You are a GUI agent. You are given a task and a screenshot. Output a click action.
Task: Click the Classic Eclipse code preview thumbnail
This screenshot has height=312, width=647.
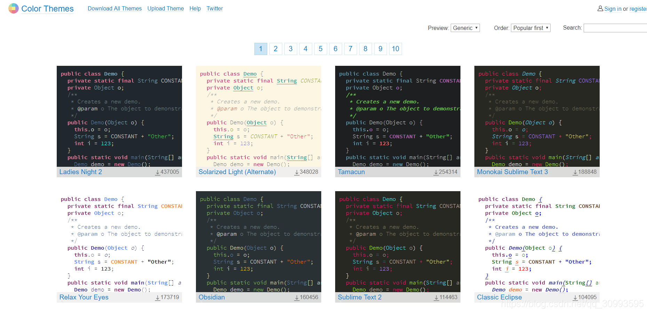537,242
